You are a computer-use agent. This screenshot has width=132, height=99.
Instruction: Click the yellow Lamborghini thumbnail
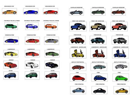click(x=11, y=54)
